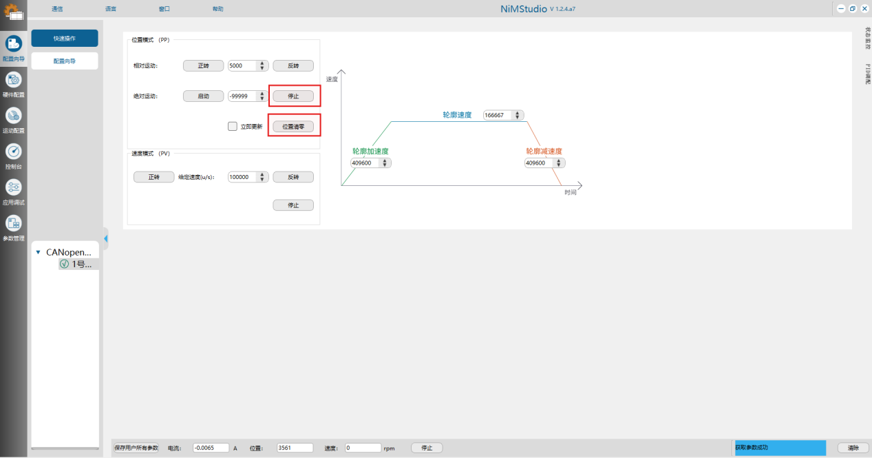The width and height of the screenshot is (872, 458).
Task: Open 参数管理 parameter management icon
Action: pyautogui.click(x=14, y=223)
